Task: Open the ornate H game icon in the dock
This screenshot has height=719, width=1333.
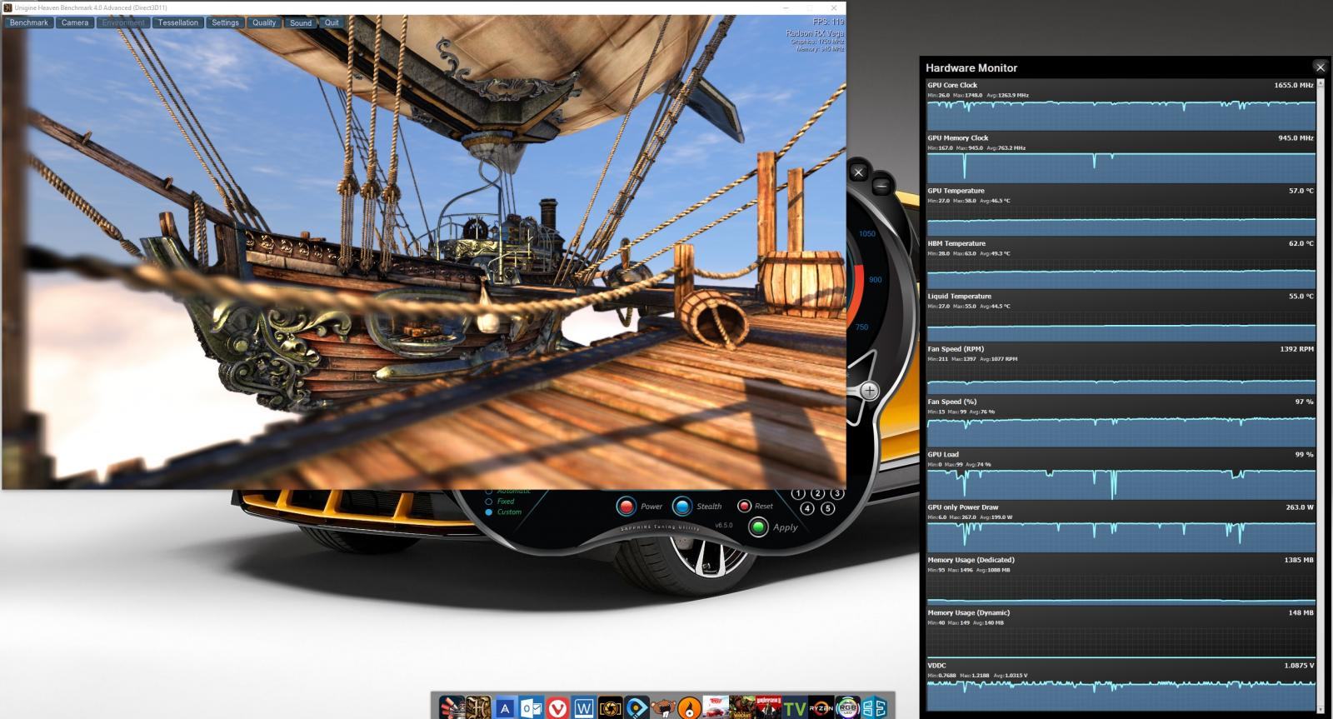Action: point(478,707)
